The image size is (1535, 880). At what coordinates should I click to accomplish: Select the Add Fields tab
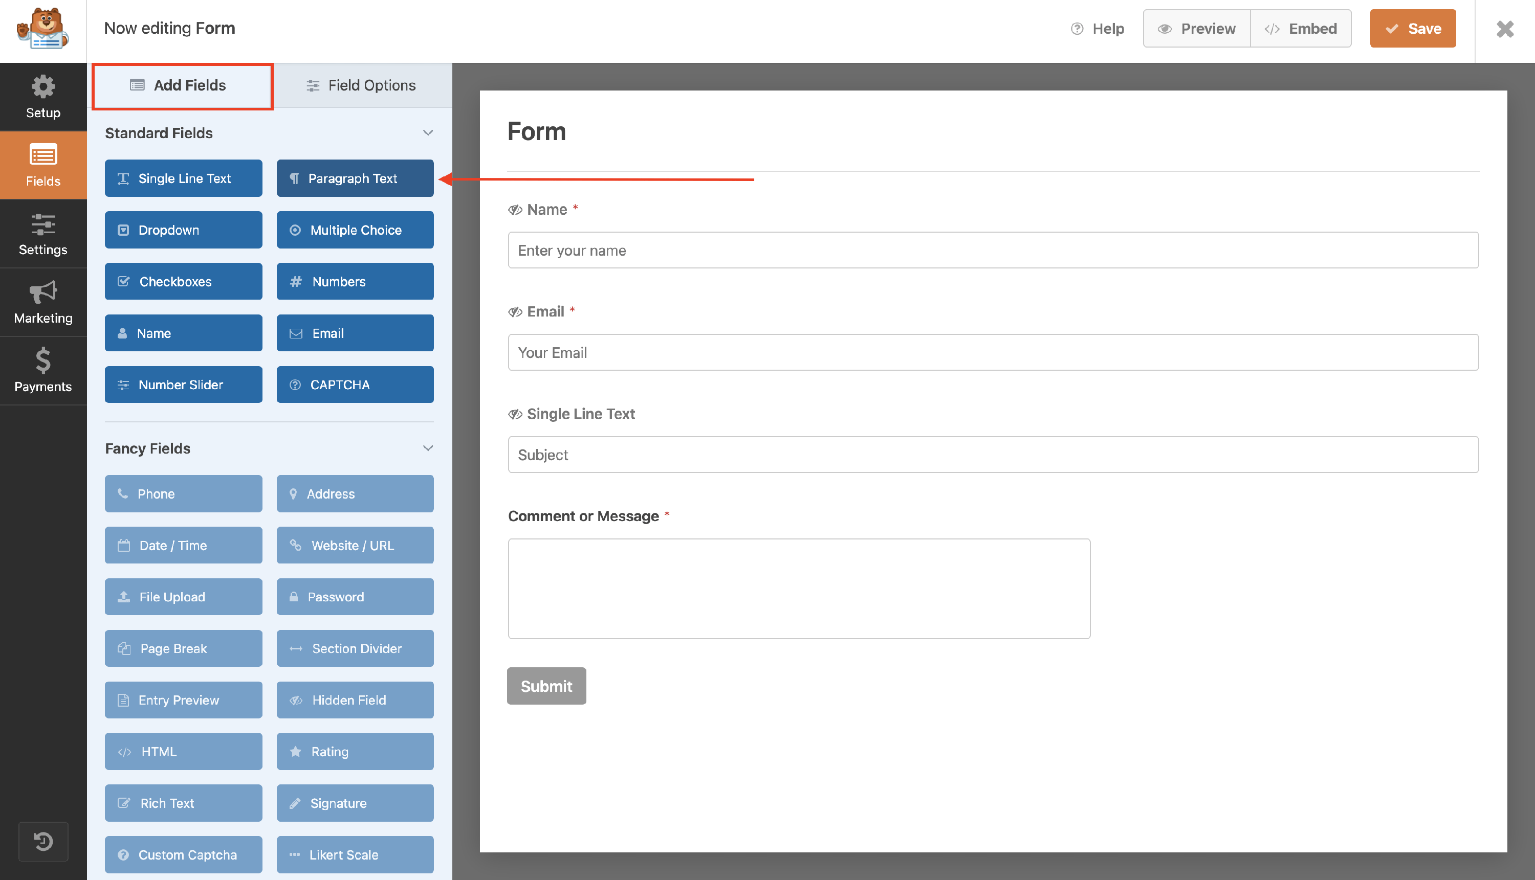(x=182, y=85)
